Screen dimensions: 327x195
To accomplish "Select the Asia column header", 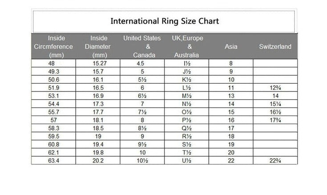I will coord(231,47).
